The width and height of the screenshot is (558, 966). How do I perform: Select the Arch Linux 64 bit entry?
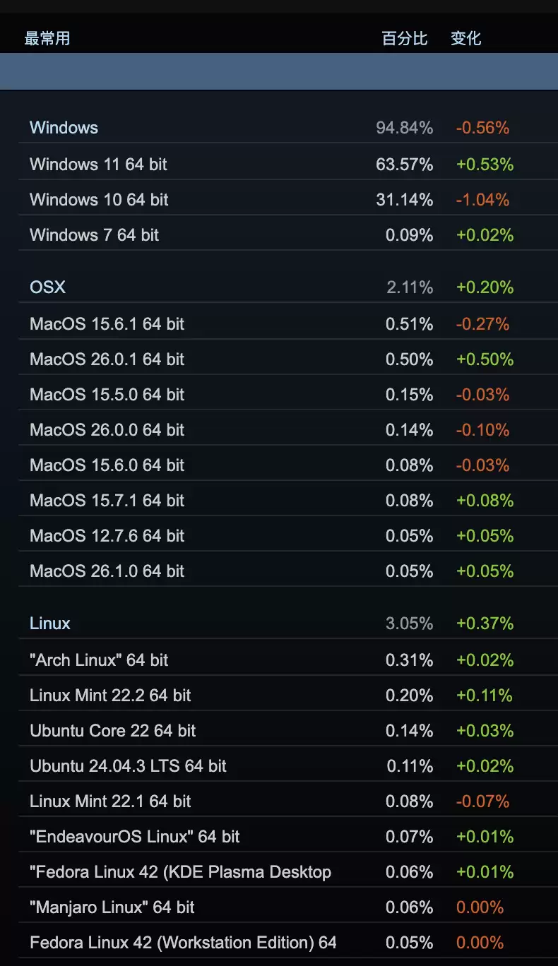(x=99, y=660)
